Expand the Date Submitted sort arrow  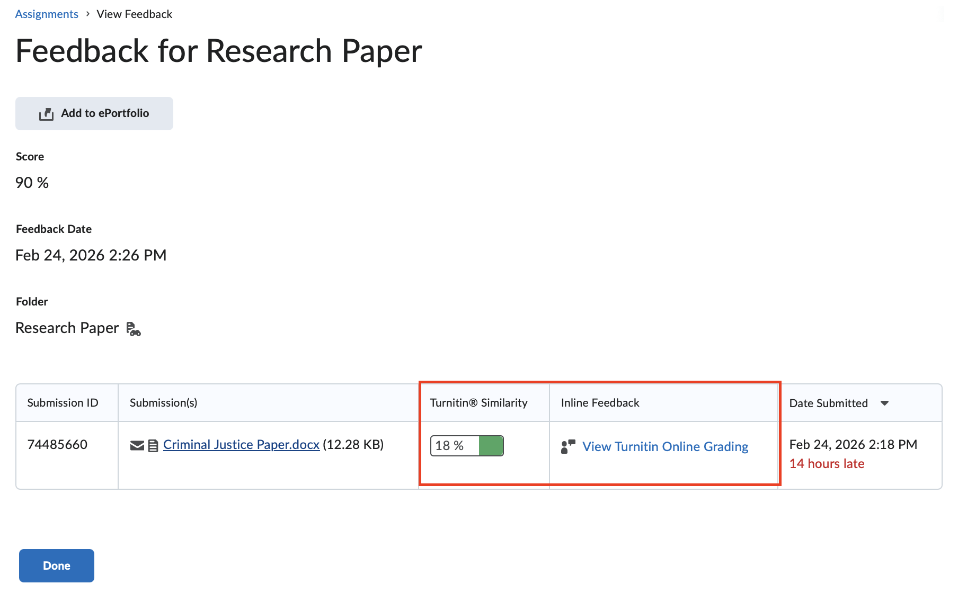[884, 403]
